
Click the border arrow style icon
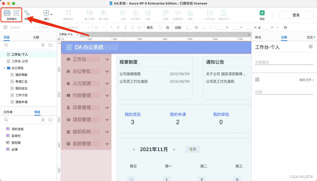(x=211, y=27)
